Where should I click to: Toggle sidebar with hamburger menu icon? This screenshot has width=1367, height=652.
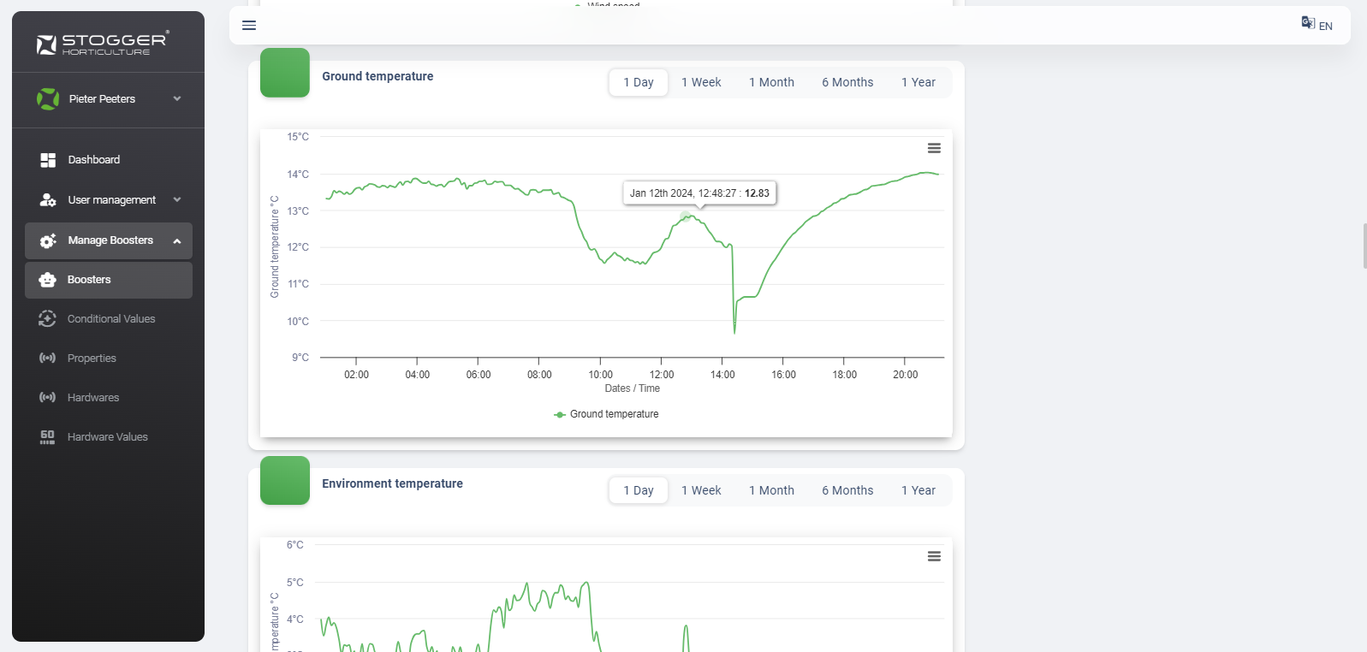(x=249, y=26)
